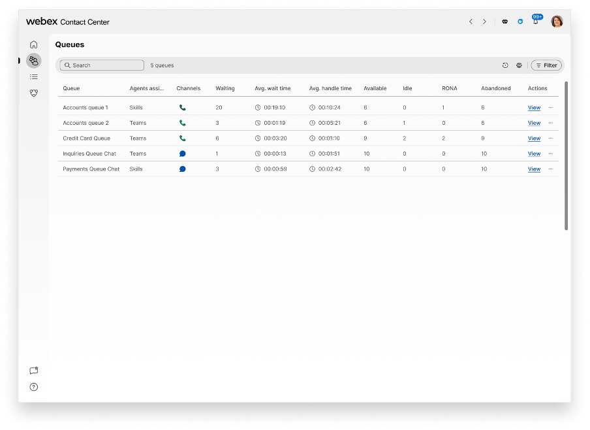Click the 5 queues count label
The height and width of the screenshot is (430, 590).
pyautogui.click(x=162, y=65)
